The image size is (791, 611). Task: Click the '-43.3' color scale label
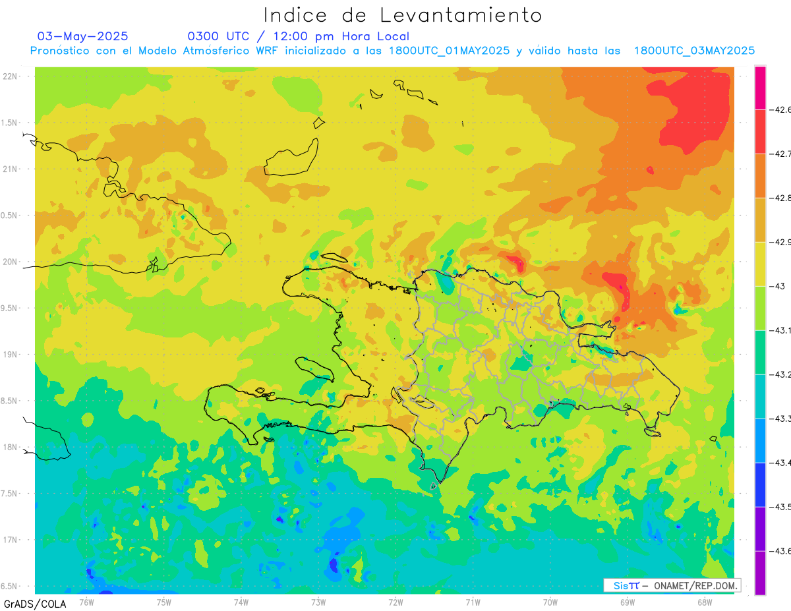(780, 419)
